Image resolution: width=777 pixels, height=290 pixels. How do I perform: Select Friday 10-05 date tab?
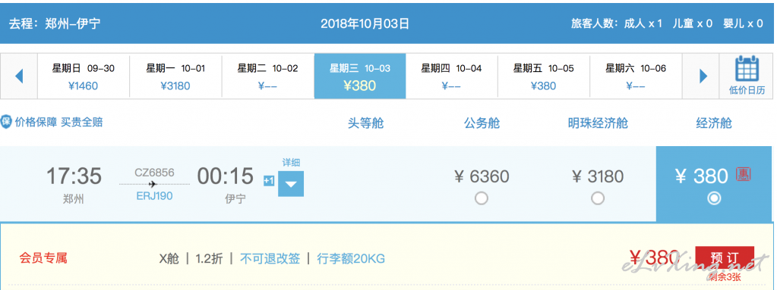click(544, 76)
